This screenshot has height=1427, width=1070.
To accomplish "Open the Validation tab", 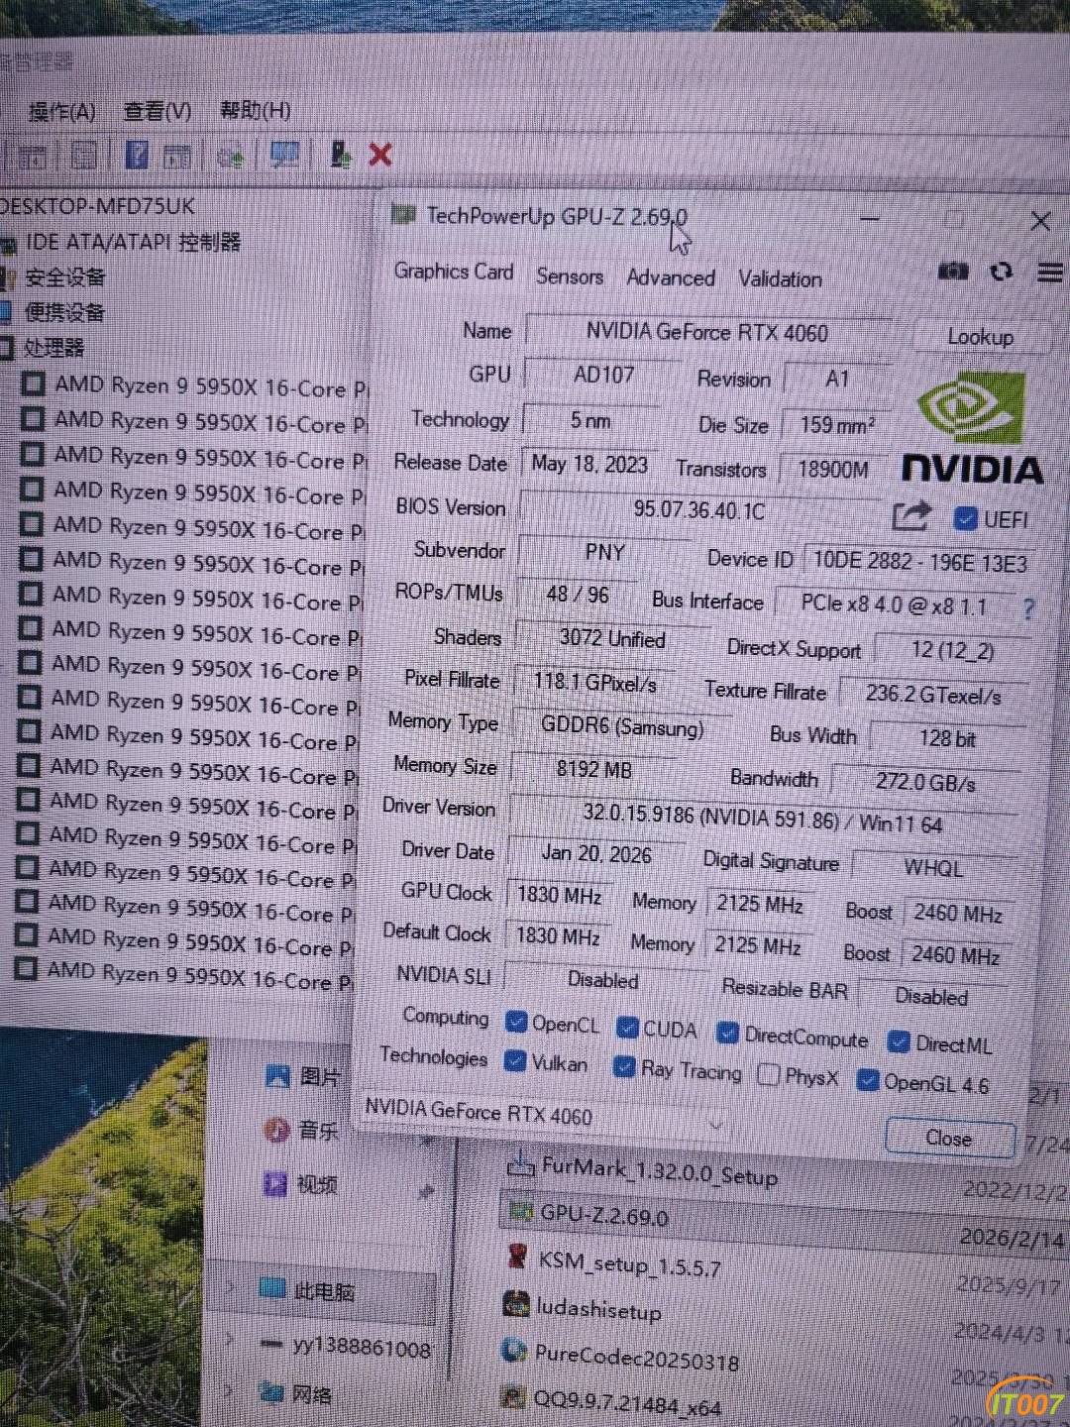I will tap(781, 279).
